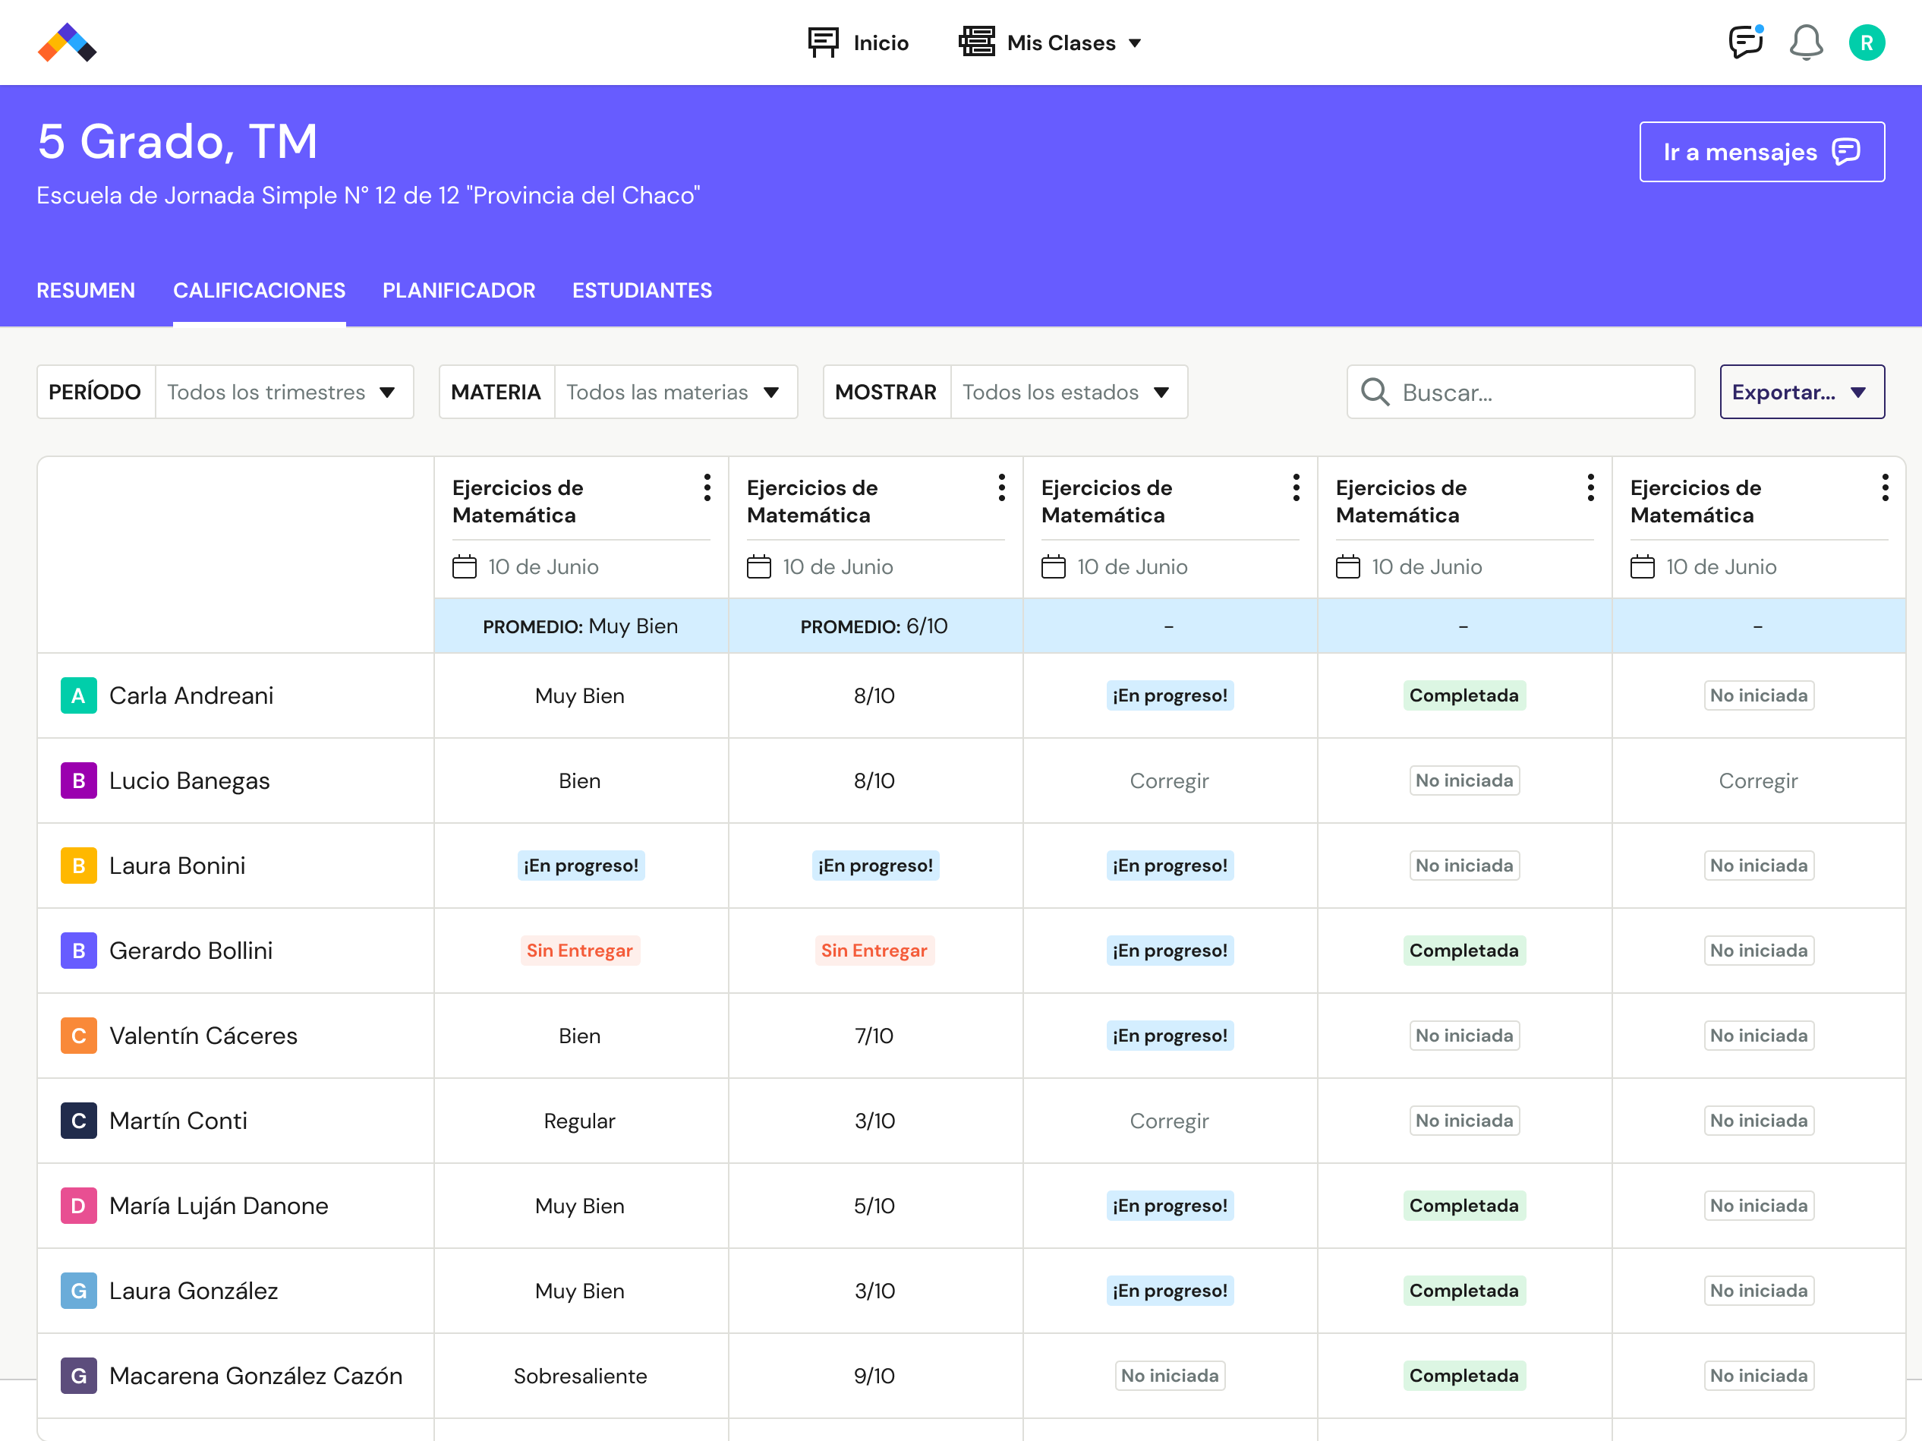Image resolution: width=1922 pixels, height=1441 pixels.
Task: Click Corregir for Lucio Banegas third exercise
Action: click(1169, 780)
